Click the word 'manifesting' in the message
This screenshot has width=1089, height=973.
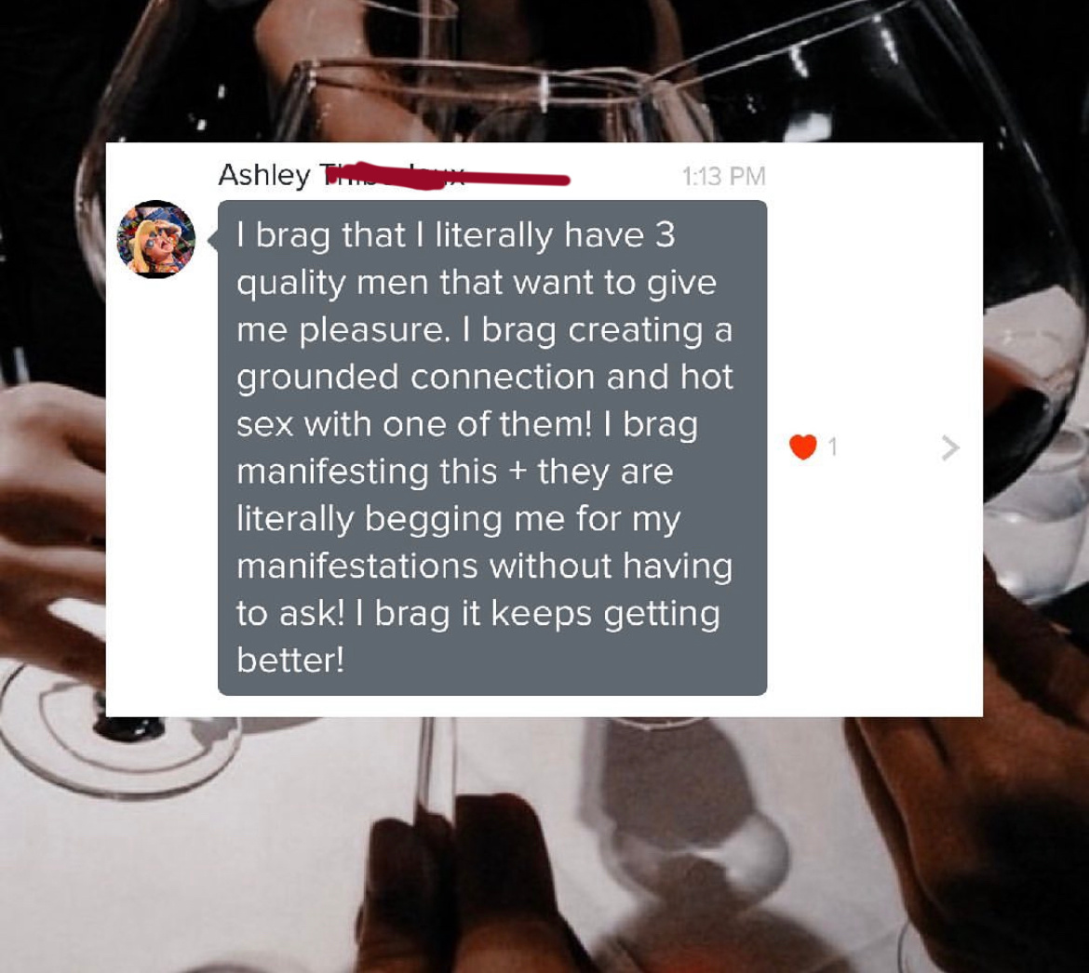tap(332, 472)
